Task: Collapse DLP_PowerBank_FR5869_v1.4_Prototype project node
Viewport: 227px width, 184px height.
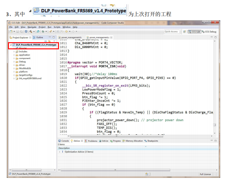Action: pos(11,45)
